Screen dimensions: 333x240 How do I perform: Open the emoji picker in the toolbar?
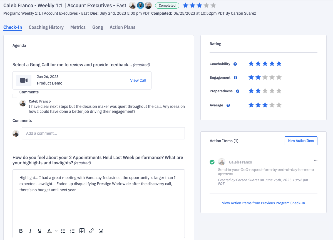(x=101, y=231)
